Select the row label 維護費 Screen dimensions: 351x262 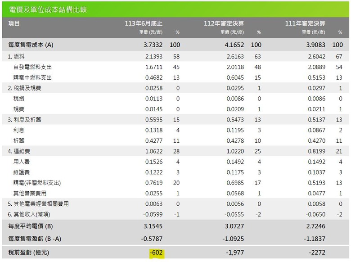click(x=21, y=172)
